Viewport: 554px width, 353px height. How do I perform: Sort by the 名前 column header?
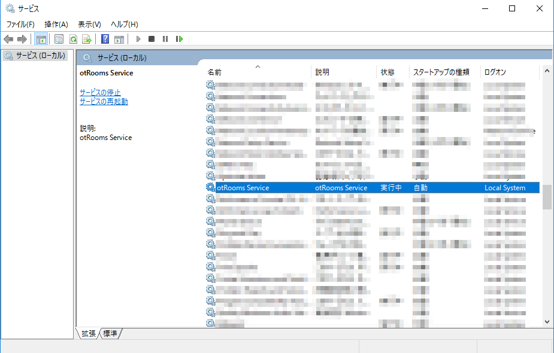click(214, 72)
